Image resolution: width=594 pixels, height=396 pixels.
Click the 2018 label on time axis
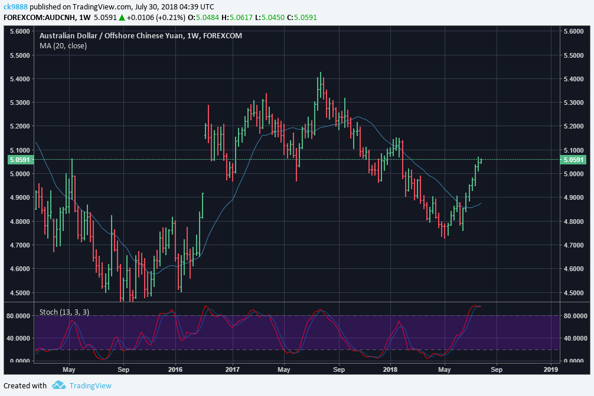pyautogui.click(x=390, y=369)
